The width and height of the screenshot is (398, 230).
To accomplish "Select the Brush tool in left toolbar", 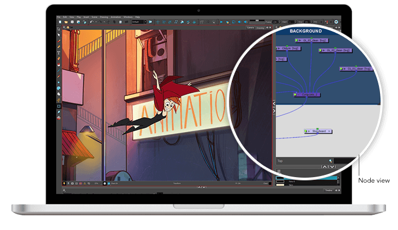I will tap(59, 41).
